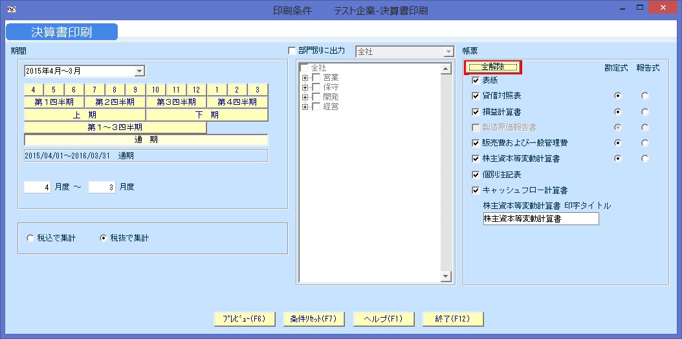Click the プレビュー(F6) button
This screenshot has height=339, width=682.
click(245, 319)
